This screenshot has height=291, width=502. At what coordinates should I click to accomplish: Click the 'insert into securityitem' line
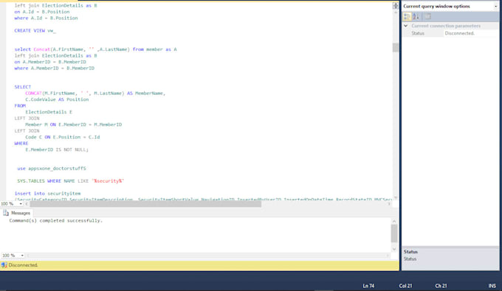tap(47, 193)
